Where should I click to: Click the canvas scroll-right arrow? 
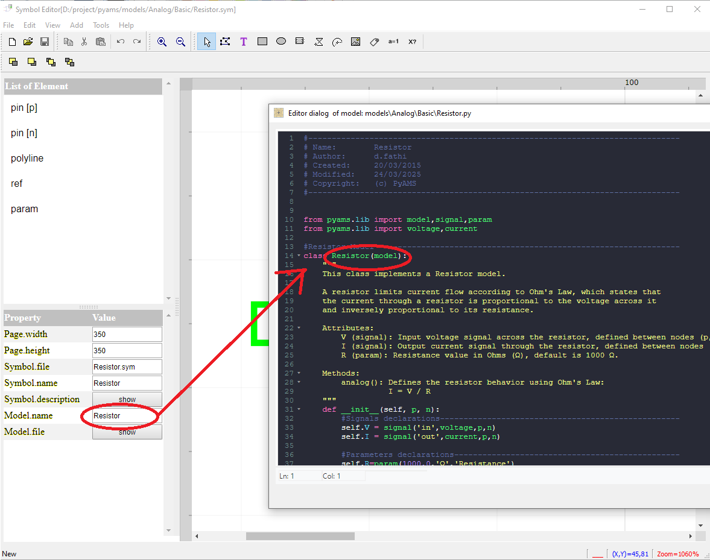click(691, 536)
